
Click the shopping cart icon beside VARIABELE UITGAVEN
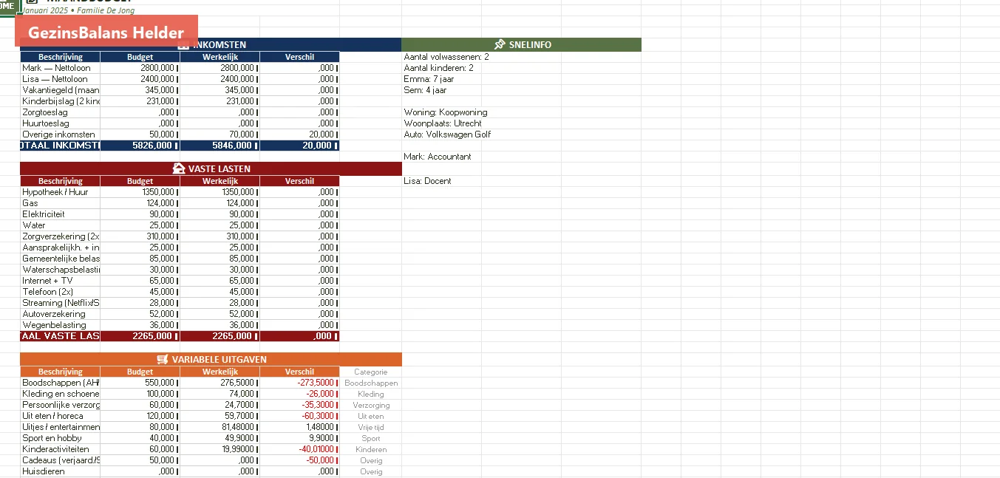point(163,359)
